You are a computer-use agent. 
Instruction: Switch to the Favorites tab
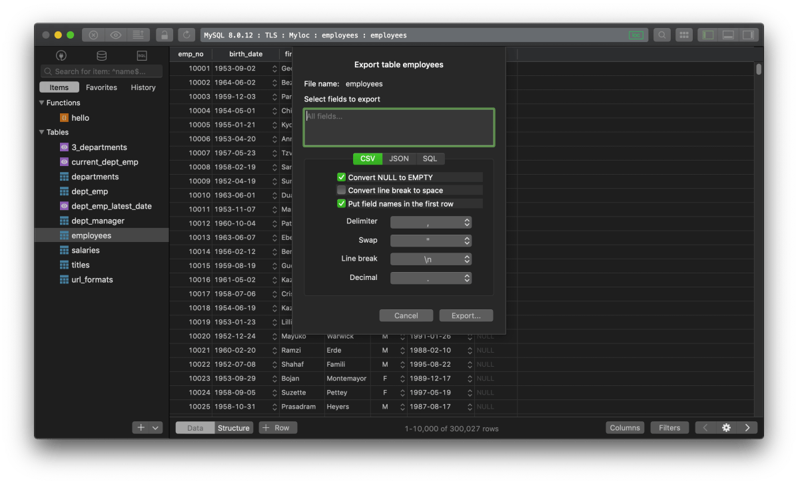[x=101, y=87]
